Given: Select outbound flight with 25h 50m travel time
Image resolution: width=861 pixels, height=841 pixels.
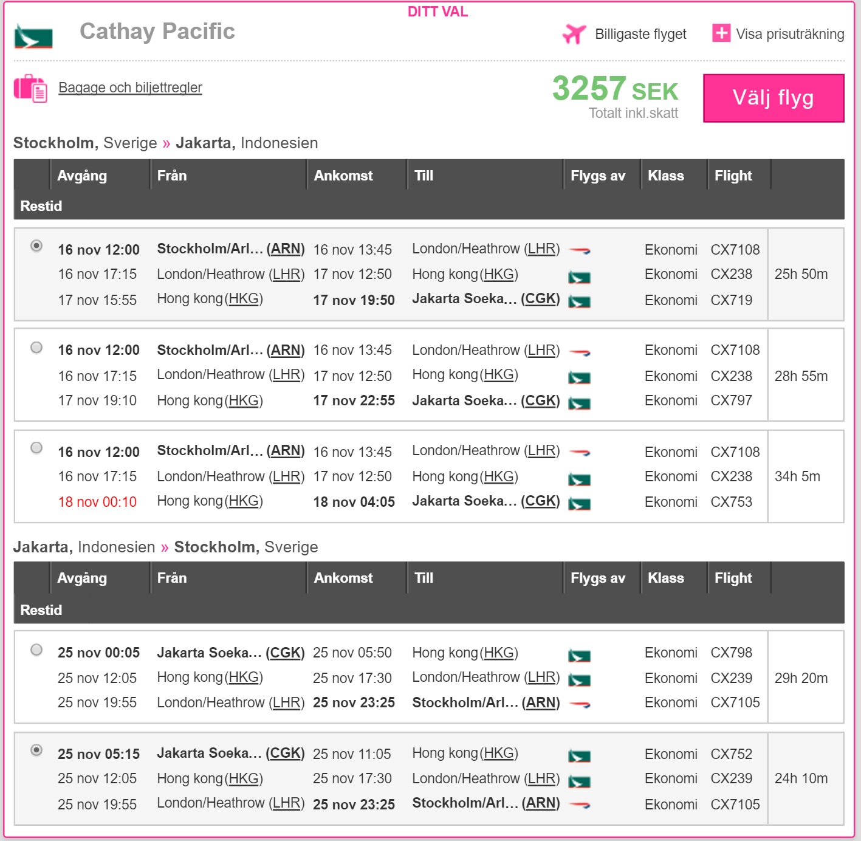Looking at the screenshot, I should [x=36, y=246].
